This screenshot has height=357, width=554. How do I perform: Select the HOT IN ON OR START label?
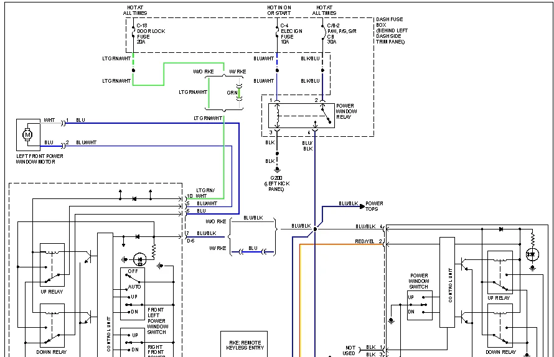point(279,10)
